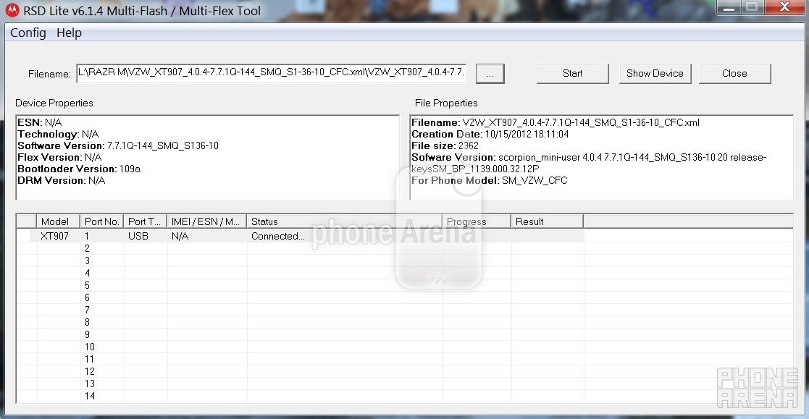This screenshot has height=419, width=809.
Task: Click the Status column header
Action: click(344, 221)
